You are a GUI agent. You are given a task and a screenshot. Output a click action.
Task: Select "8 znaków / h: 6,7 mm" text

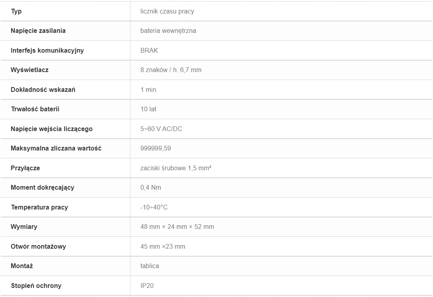[x=171, y=70]
